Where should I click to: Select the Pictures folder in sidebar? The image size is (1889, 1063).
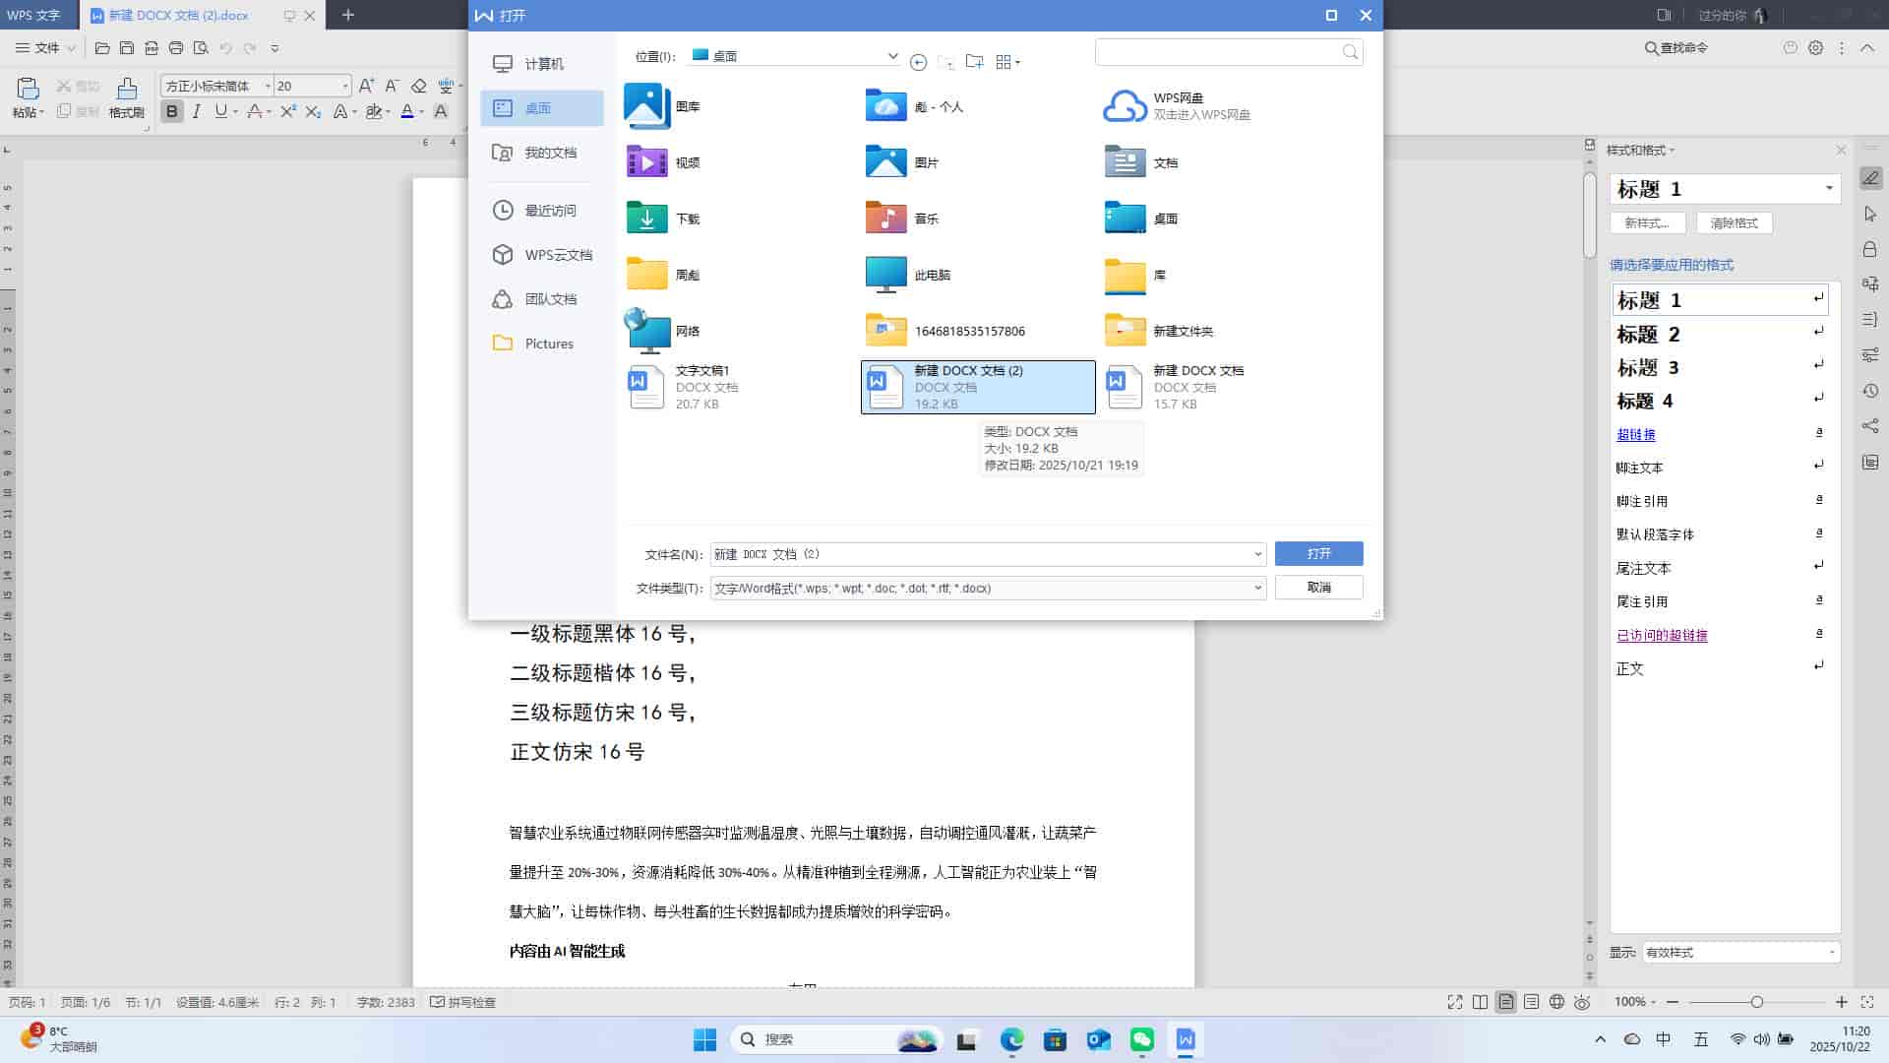[542, 344]
